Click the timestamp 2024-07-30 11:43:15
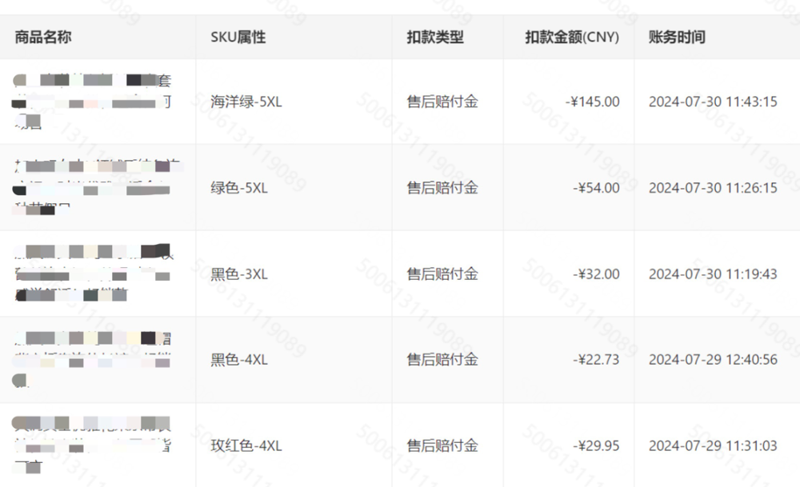 pyautogui.click(x=713, y=102)
